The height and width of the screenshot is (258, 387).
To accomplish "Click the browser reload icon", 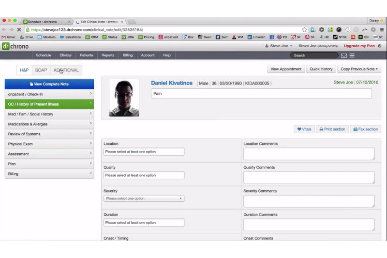I will pos(347,30).
